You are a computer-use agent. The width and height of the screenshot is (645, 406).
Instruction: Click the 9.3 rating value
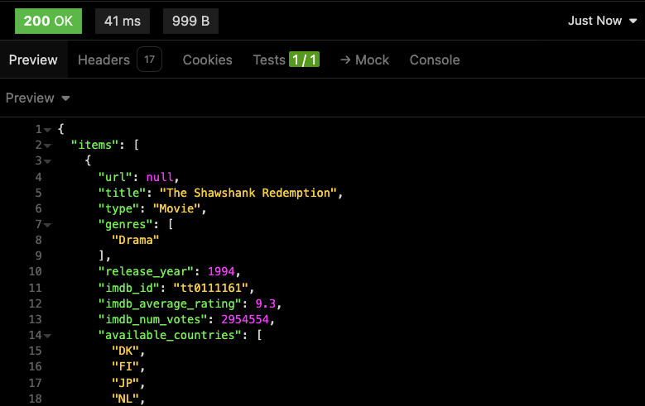click(x=266, y=303)
